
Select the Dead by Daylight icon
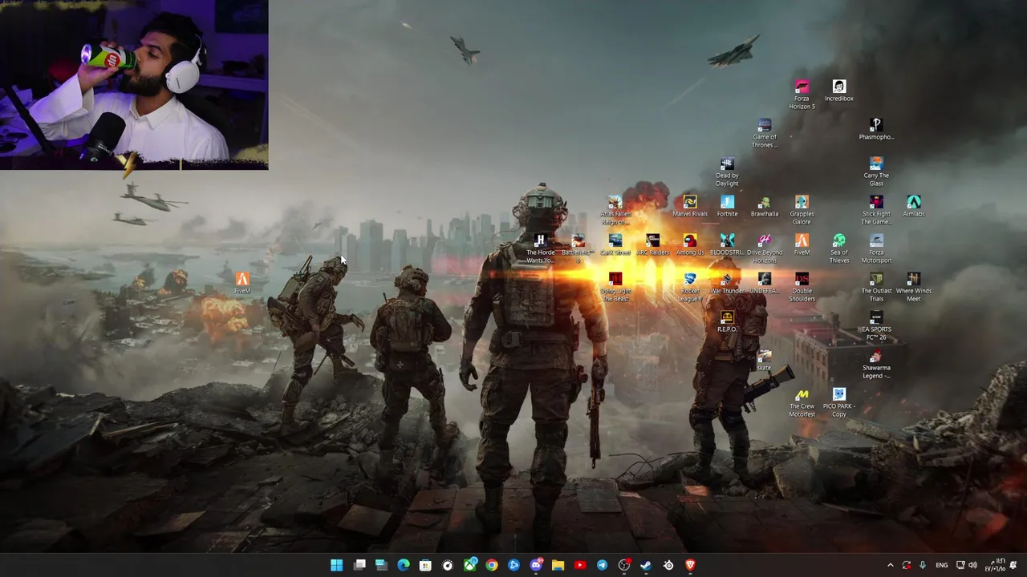click(x=727, y=171)
